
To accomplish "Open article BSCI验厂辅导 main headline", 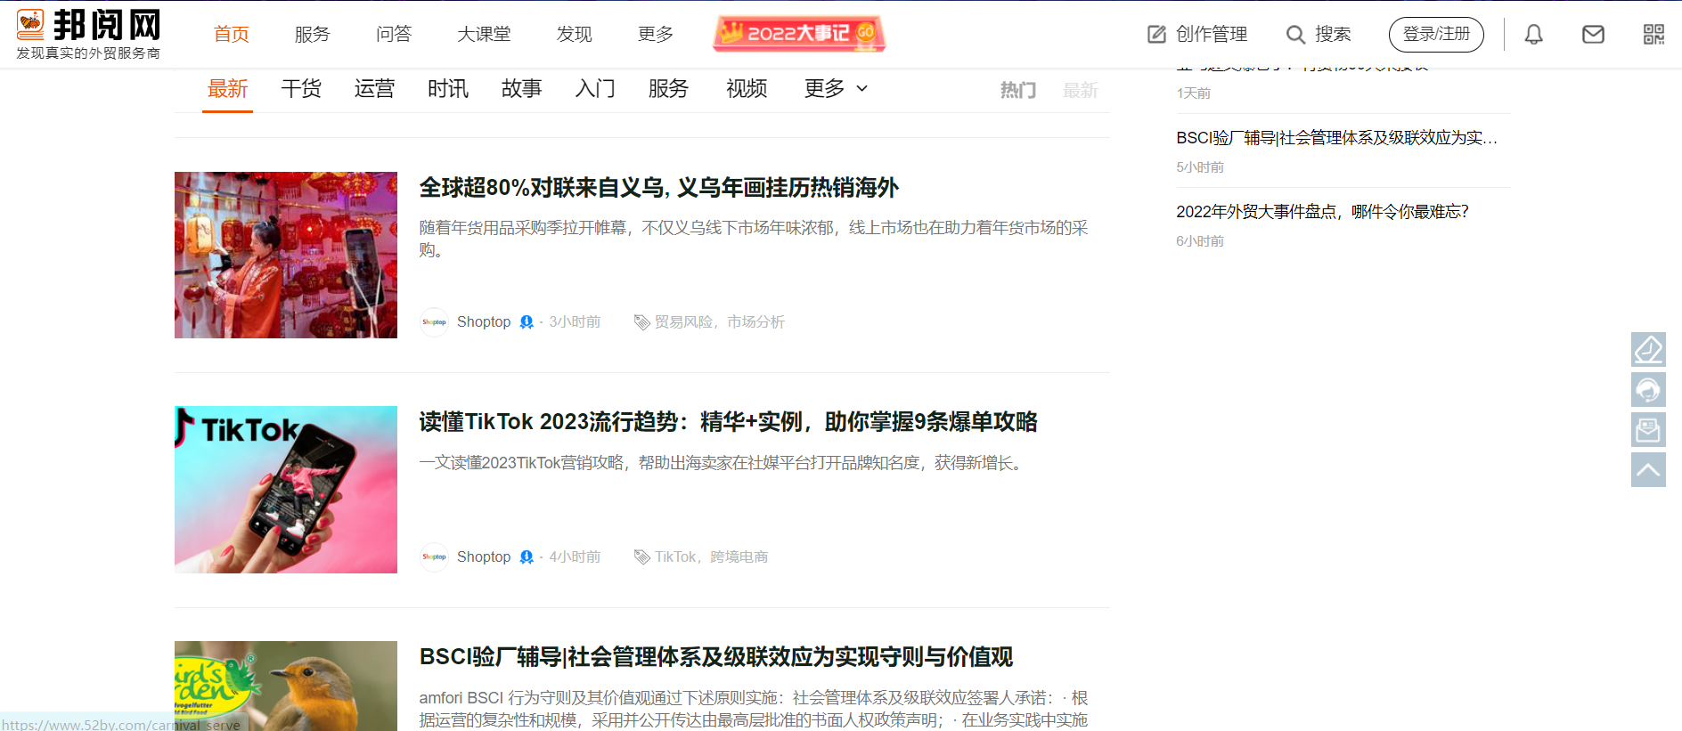I will [715, 657].
